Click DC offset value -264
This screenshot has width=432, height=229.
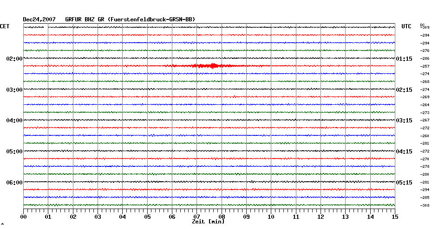pos(425,105)
